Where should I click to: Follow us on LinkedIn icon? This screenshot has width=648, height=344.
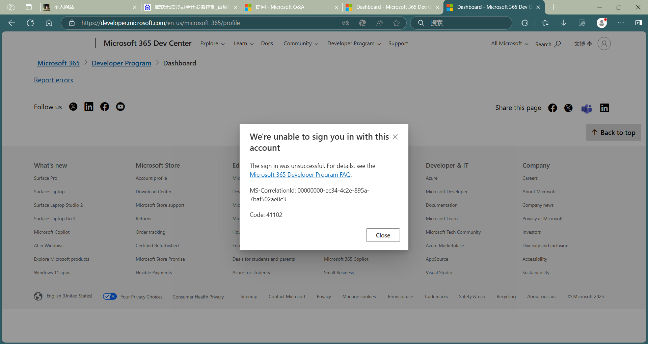click(x=89, y=107)
